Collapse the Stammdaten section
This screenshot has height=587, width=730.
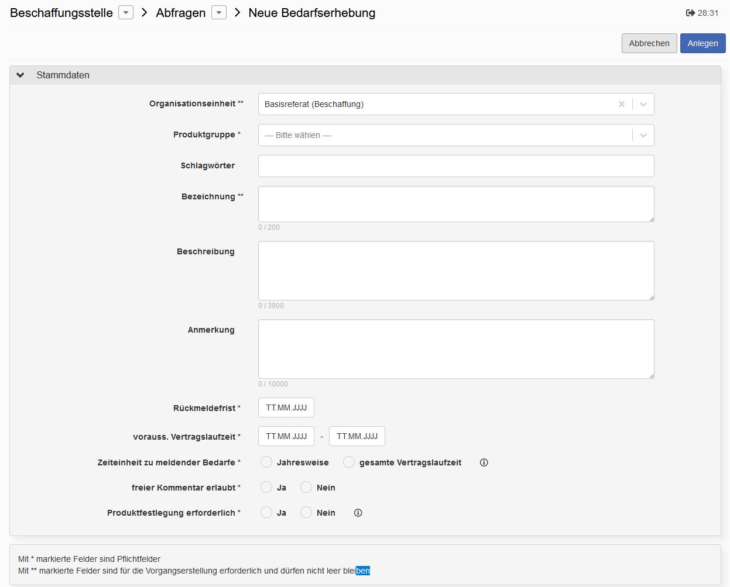(20, 75)
